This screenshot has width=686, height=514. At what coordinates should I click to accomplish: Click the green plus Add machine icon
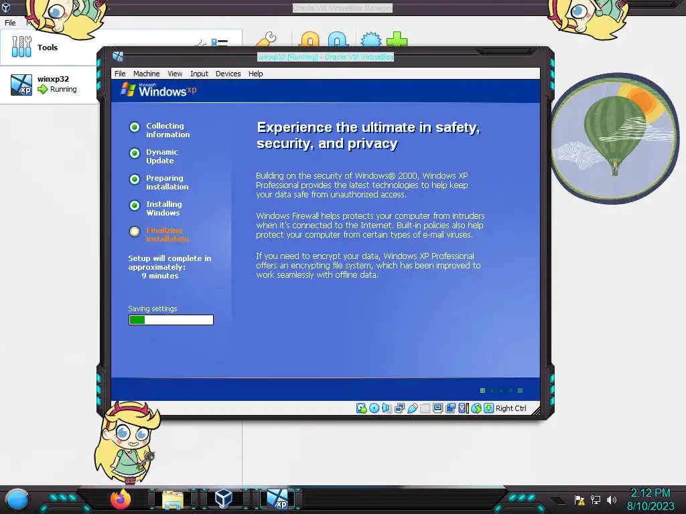click(397, 39)
